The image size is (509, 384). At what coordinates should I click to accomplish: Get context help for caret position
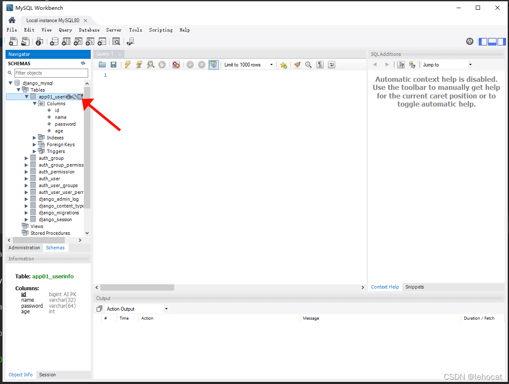(x=401, y=65)
